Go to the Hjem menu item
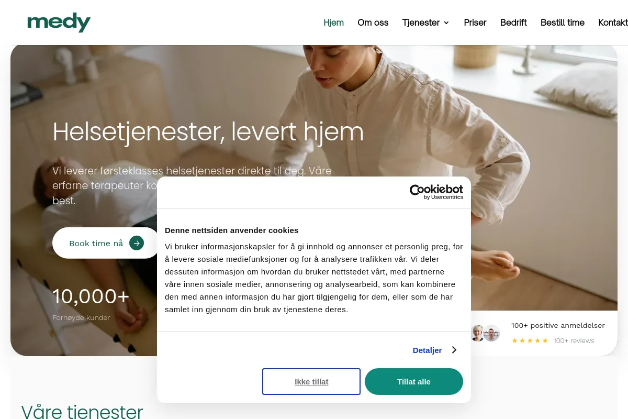 click(x=333, y=23)
